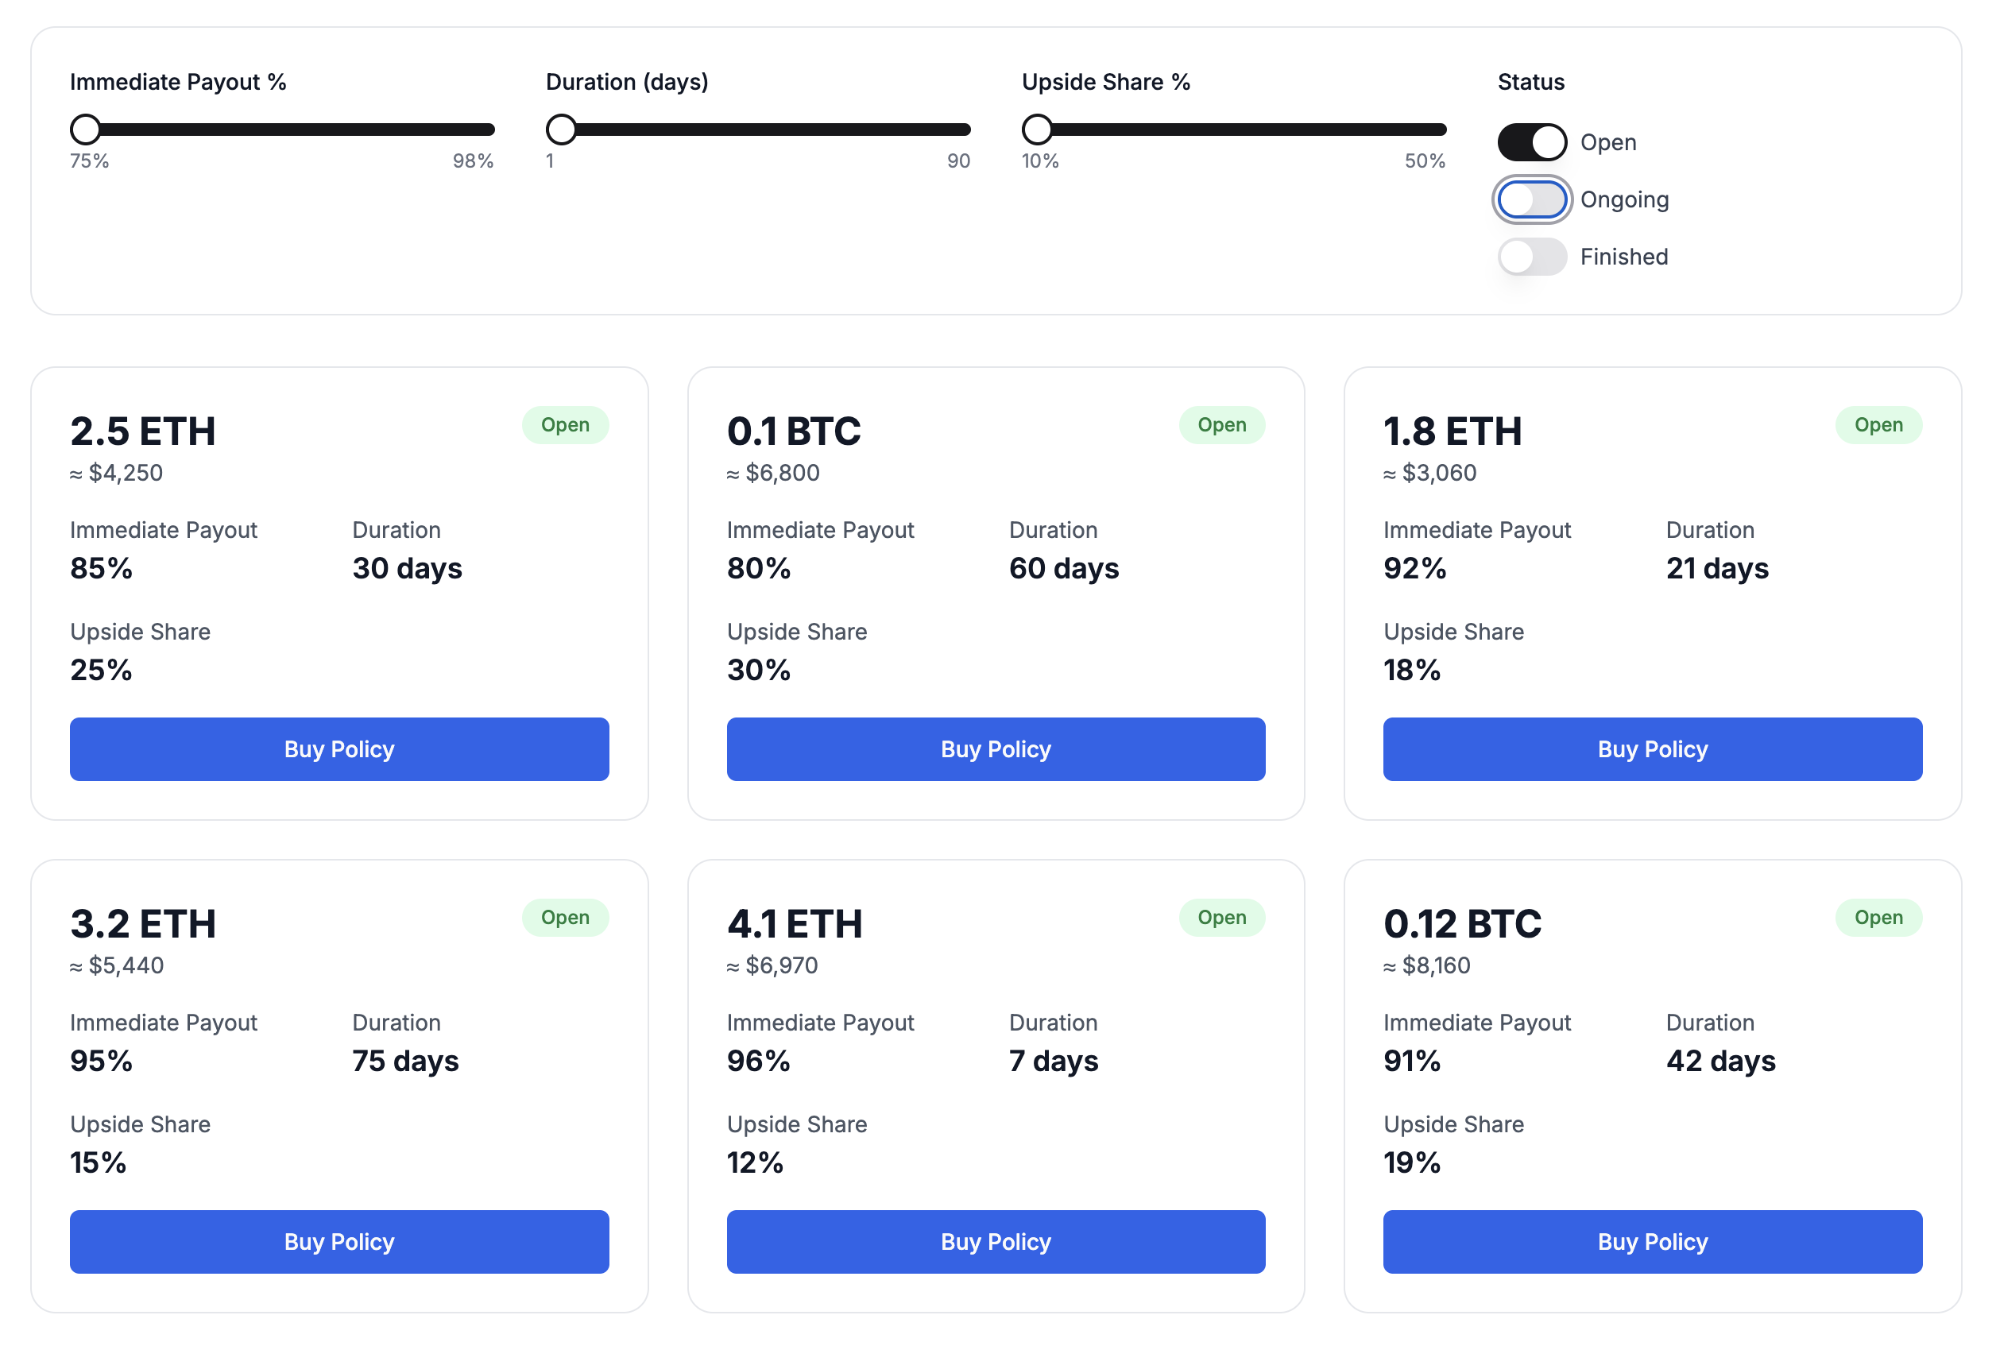Image resolution: width=1996 pixels, height=1346 pixels.
Task: Click the $5,440 value under 3.2 ETH
Action: (x=117, y=965)
